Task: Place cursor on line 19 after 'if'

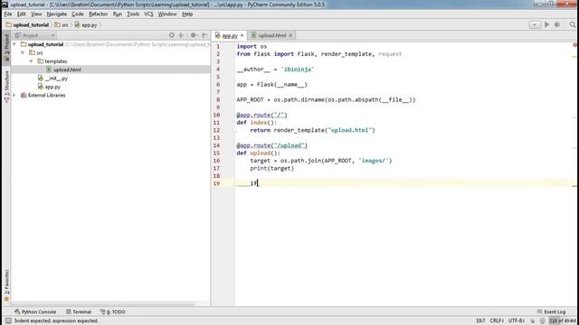Action: click(x=258, y=183)
